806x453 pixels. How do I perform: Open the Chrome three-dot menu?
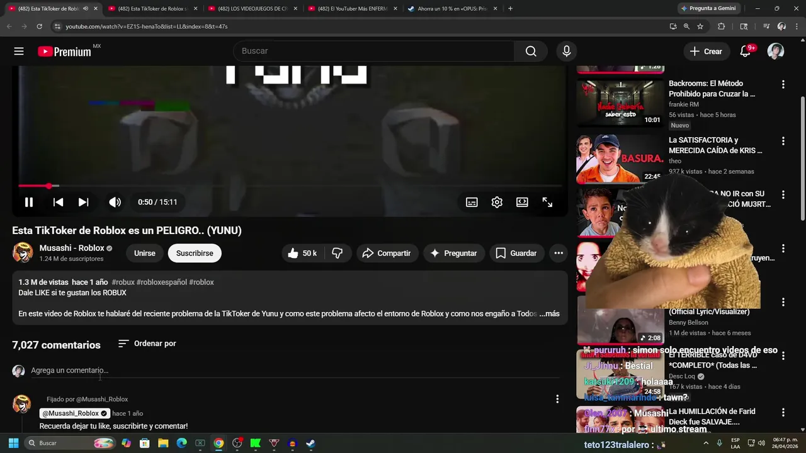(795, 26)
